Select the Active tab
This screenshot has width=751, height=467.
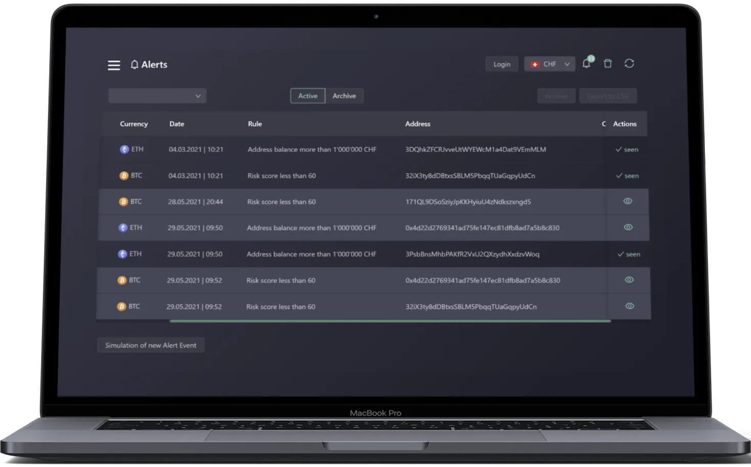[x=308, y=96]
